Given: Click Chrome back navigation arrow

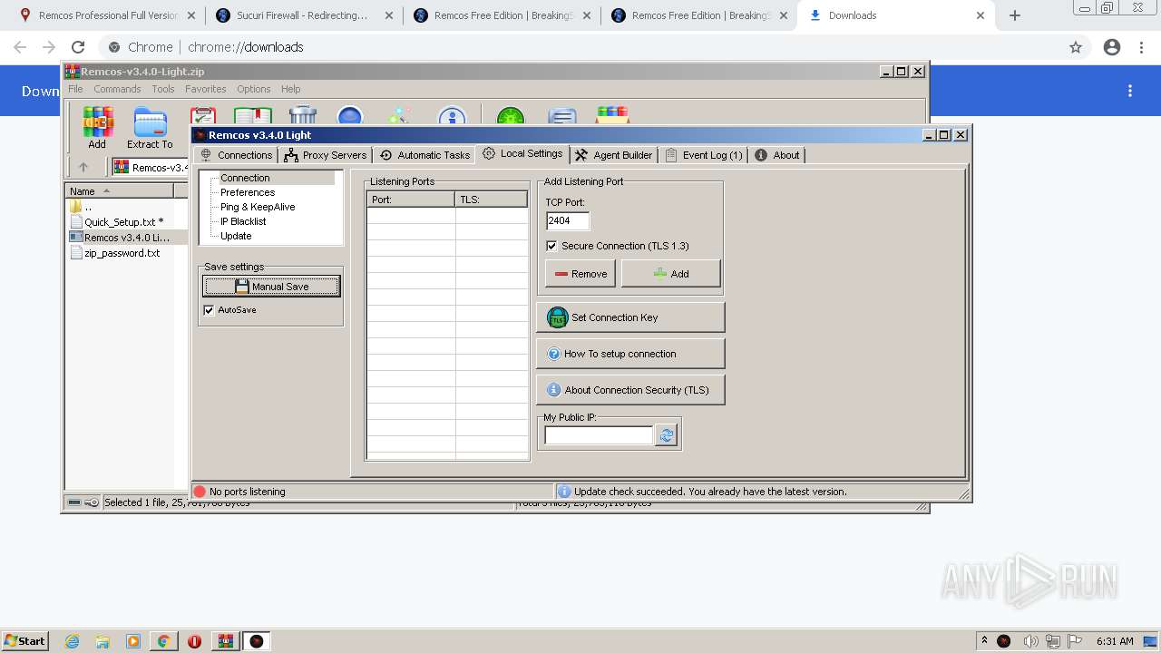Looking at the screenshot, I should (x=20, y=47).
